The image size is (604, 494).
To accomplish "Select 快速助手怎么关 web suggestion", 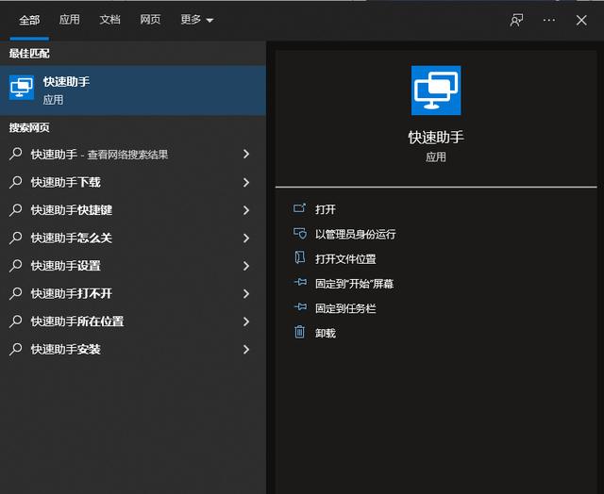I will [72, 238].
